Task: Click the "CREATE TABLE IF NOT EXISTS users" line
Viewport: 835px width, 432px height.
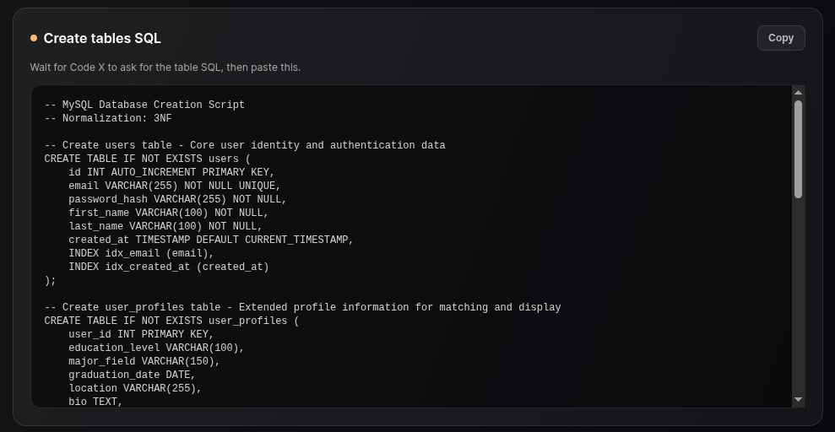Action: coord(148,159)
